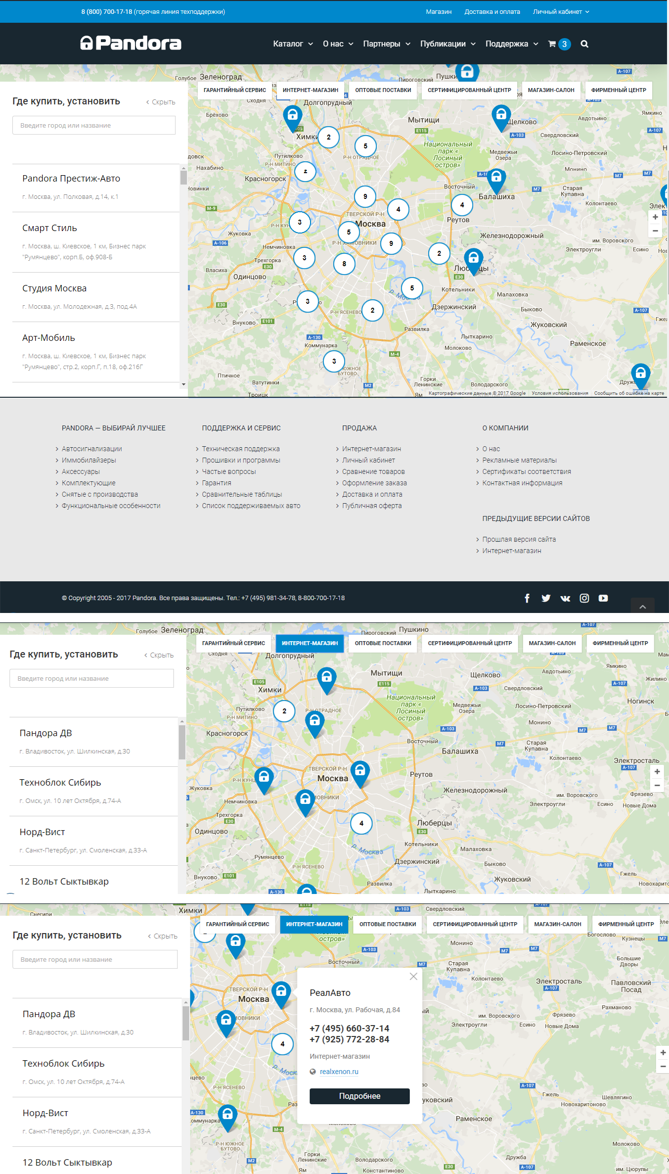
Task: Open the Личный кабинет dropdown
Action: [x=561, y=11]
